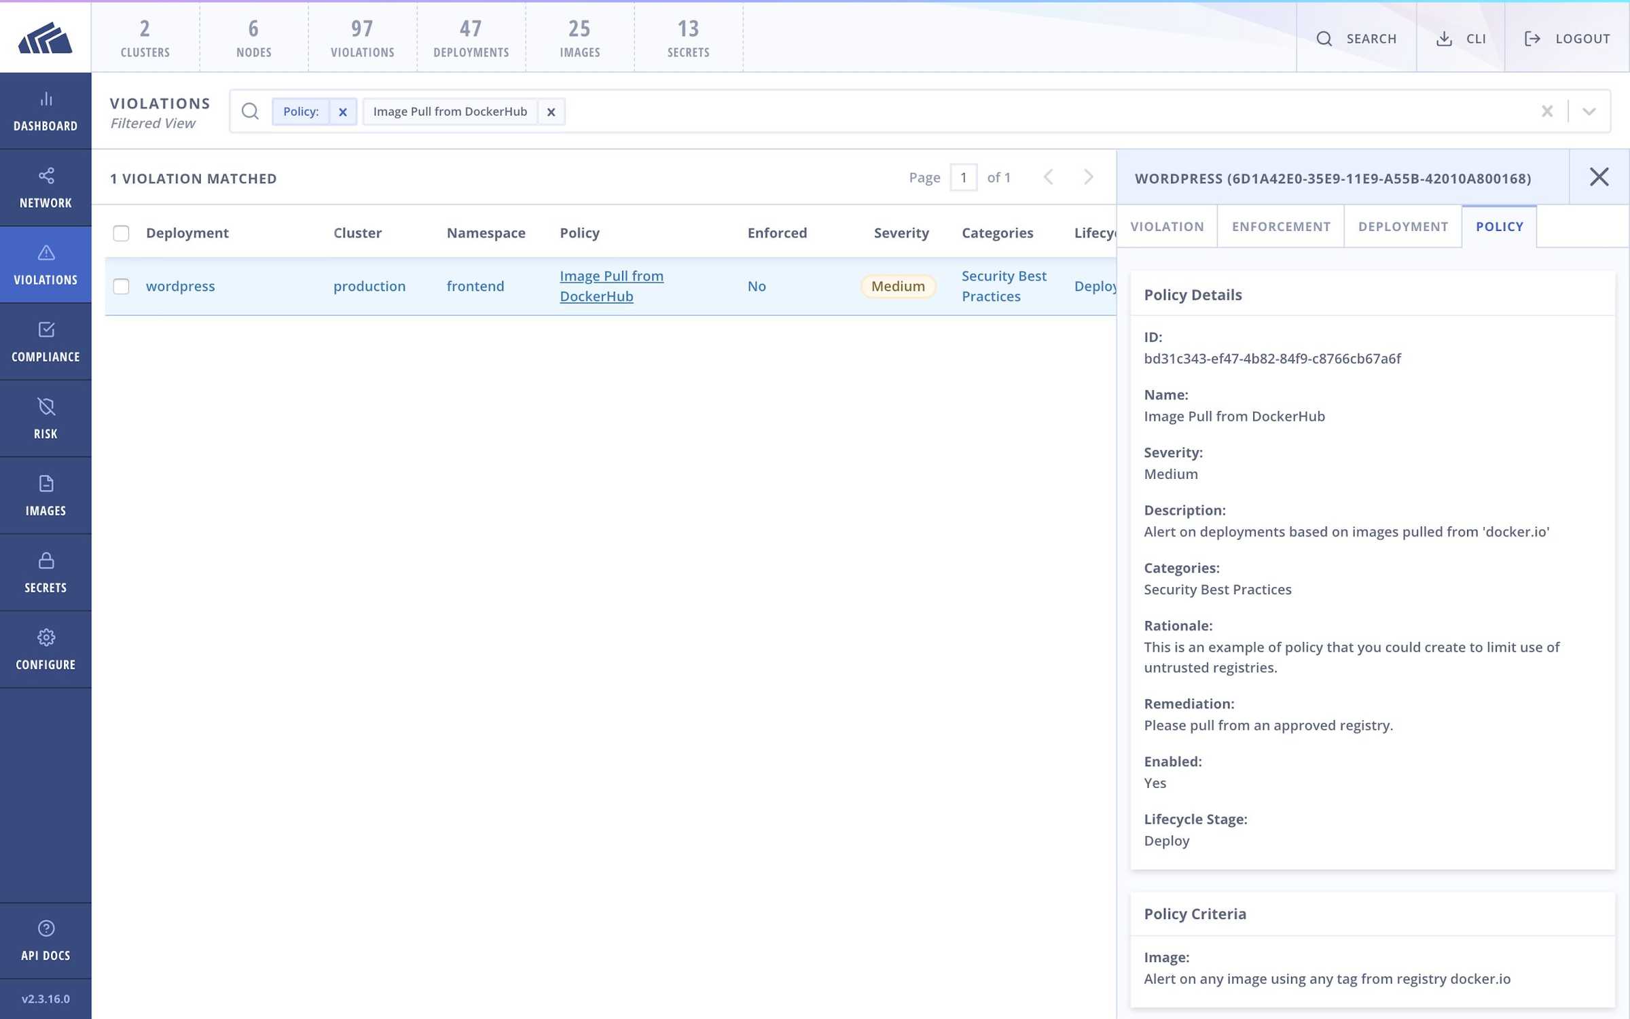Toggle the select-all violations checkbox
The image size is (1630, 1019).
121,233
